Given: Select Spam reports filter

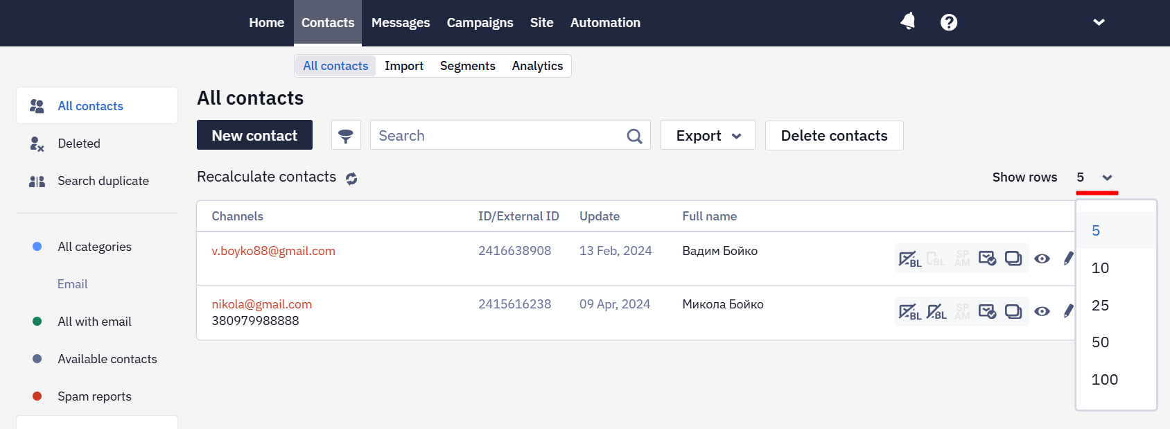Looking at the screenshot, I should click(94, 396).
